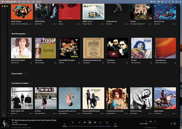Click artist link Olivia Rodrigo
The width and height of the screenshot is (182, 129).
tap(63, 113)
